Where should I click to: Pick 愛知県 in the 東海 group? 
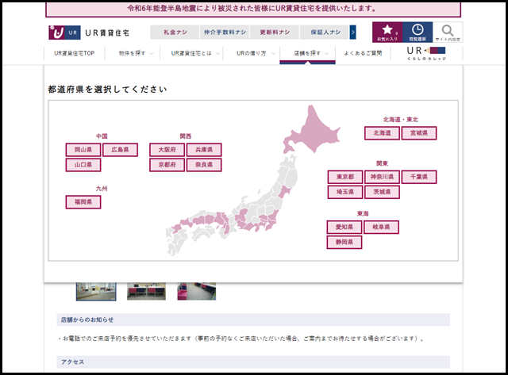[344, 228]
